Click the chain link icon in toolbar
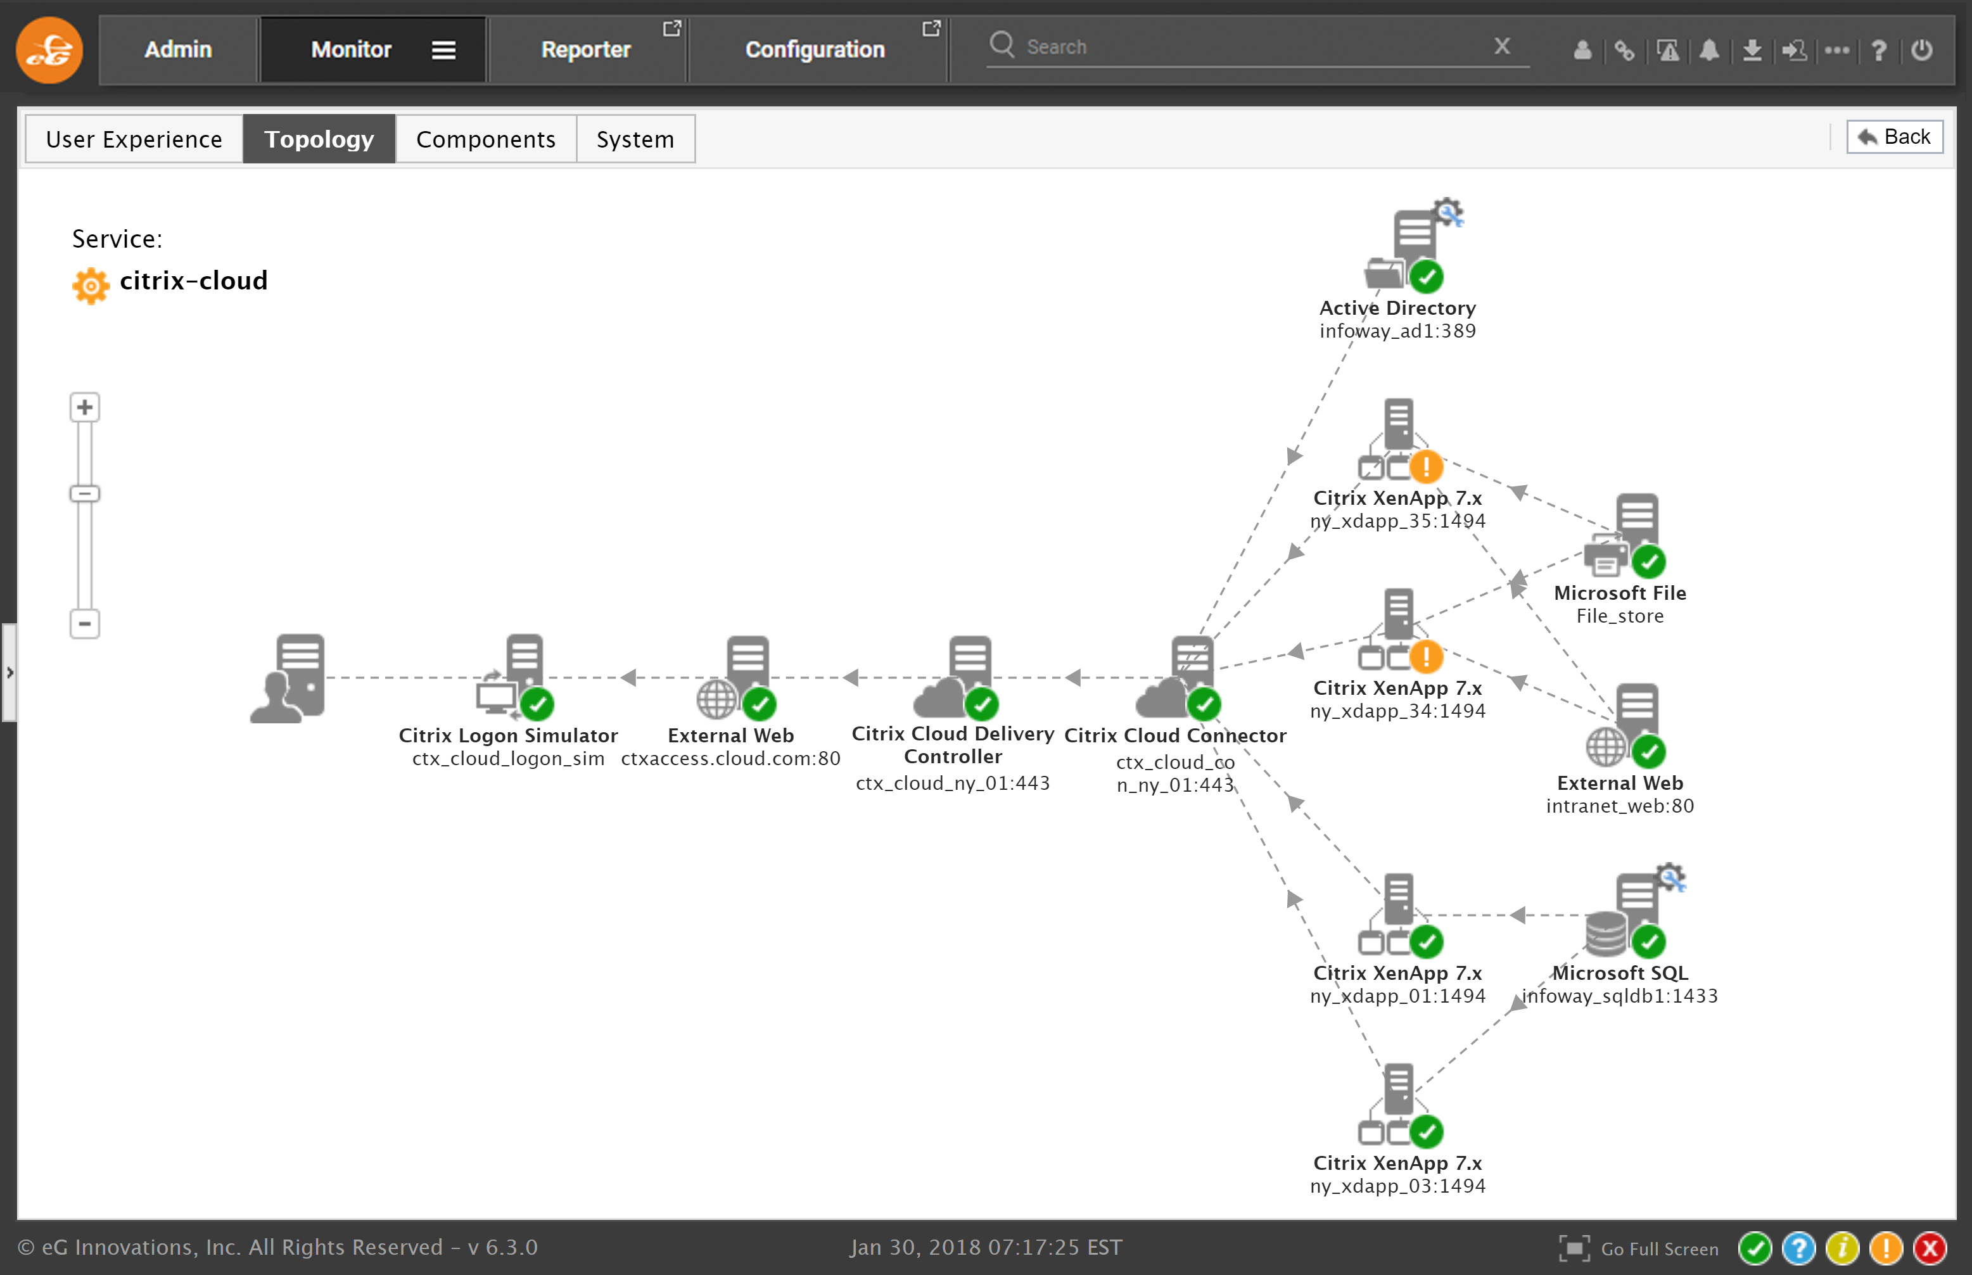 point(1624,51)
